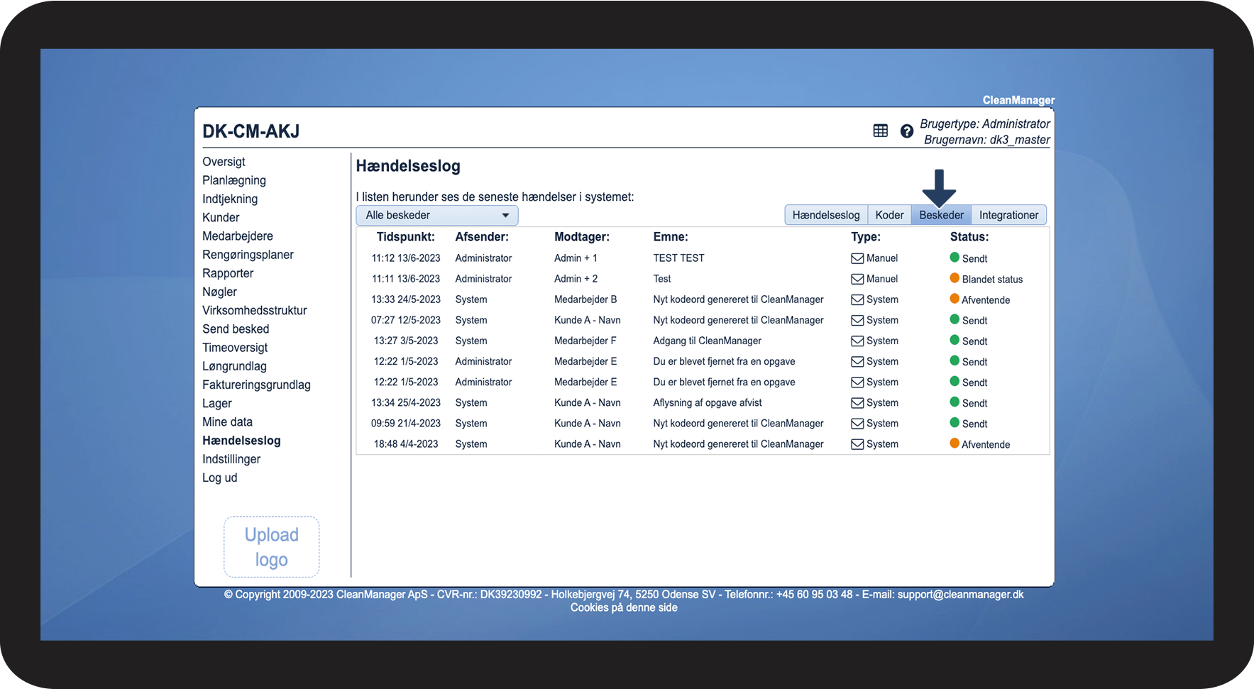Open Indstillinger from the side menu
Viewport: 1254px width, 689px height.
231,459
